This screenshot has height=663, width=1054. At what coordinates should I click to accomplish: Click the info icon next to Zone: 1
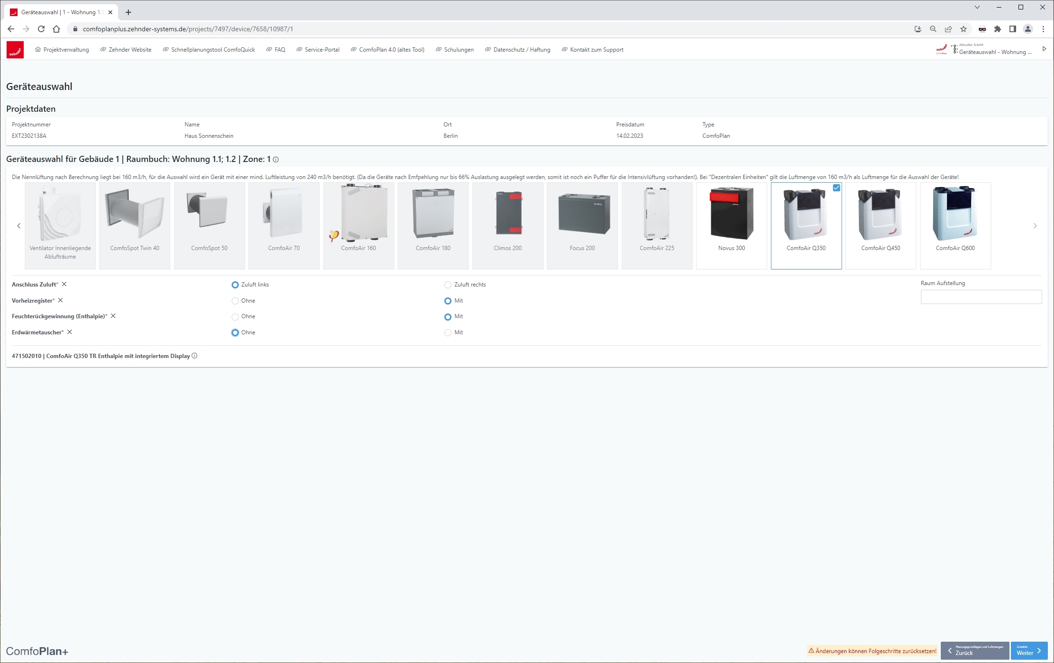pyautogui.click(x=276, y=160)
